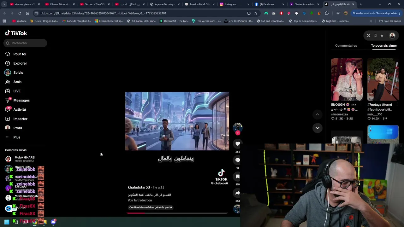Open Discord from the taskbar

click(x=53, y=222)
